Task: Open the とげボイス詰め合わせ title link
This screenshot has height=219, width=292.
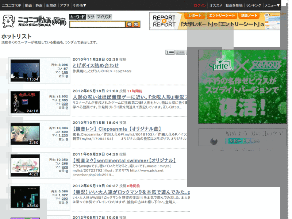Action: (x=96, y=66)
